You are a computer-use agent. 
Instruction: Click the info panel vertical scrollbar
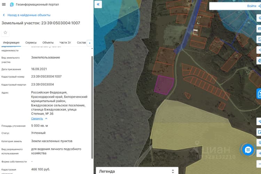click(x=92, y=107)
